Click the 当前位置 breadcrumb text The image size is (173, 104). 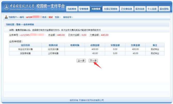tap(20, 25)
